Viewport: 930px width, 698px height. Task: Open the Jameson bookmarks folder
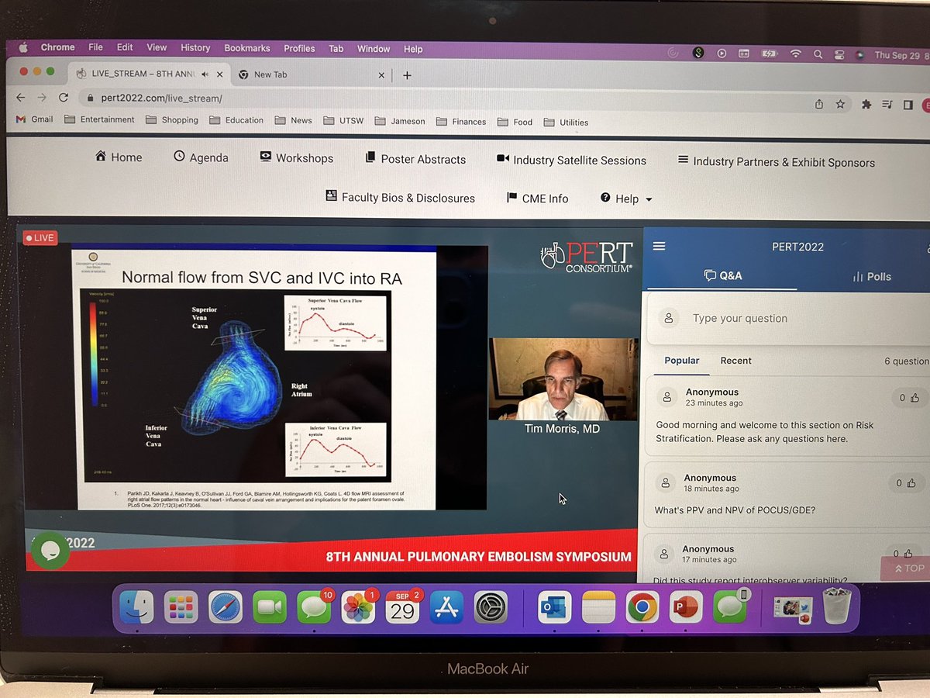(x=400, y=121)
